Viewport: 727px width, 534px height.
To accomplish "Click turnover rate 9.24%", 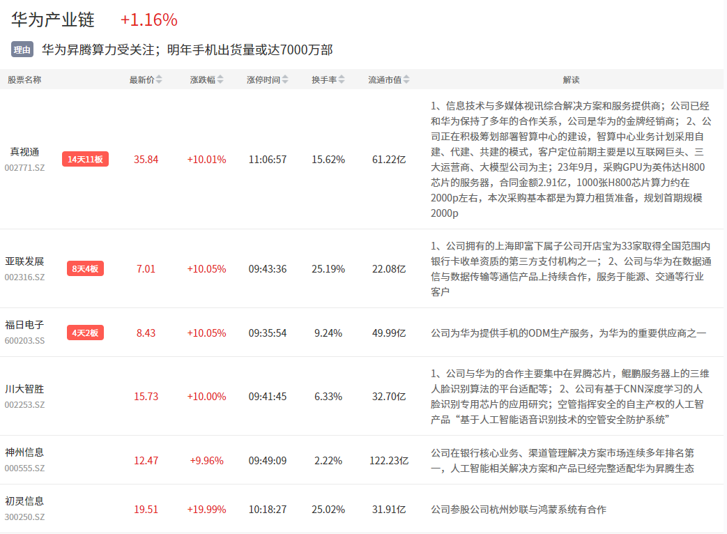I will point(328,333).
